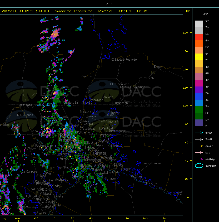Image resolution: width=219 pixels, height=222 pixels.
Task: Pick the light gray 70–80 dBZ band
Action: point(199,24)
